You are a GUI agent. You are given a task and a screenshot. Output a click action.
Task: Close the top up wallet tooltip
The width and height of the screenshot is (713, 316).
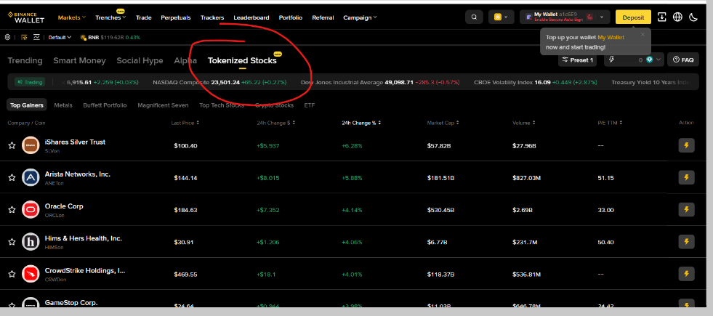(x=642, y=34)
